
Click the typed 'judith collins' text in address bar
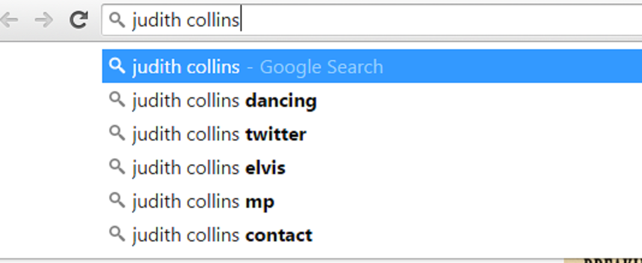186,20
